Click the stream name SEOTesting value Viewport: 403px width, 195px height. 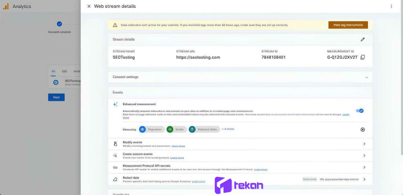click(124, 57)
